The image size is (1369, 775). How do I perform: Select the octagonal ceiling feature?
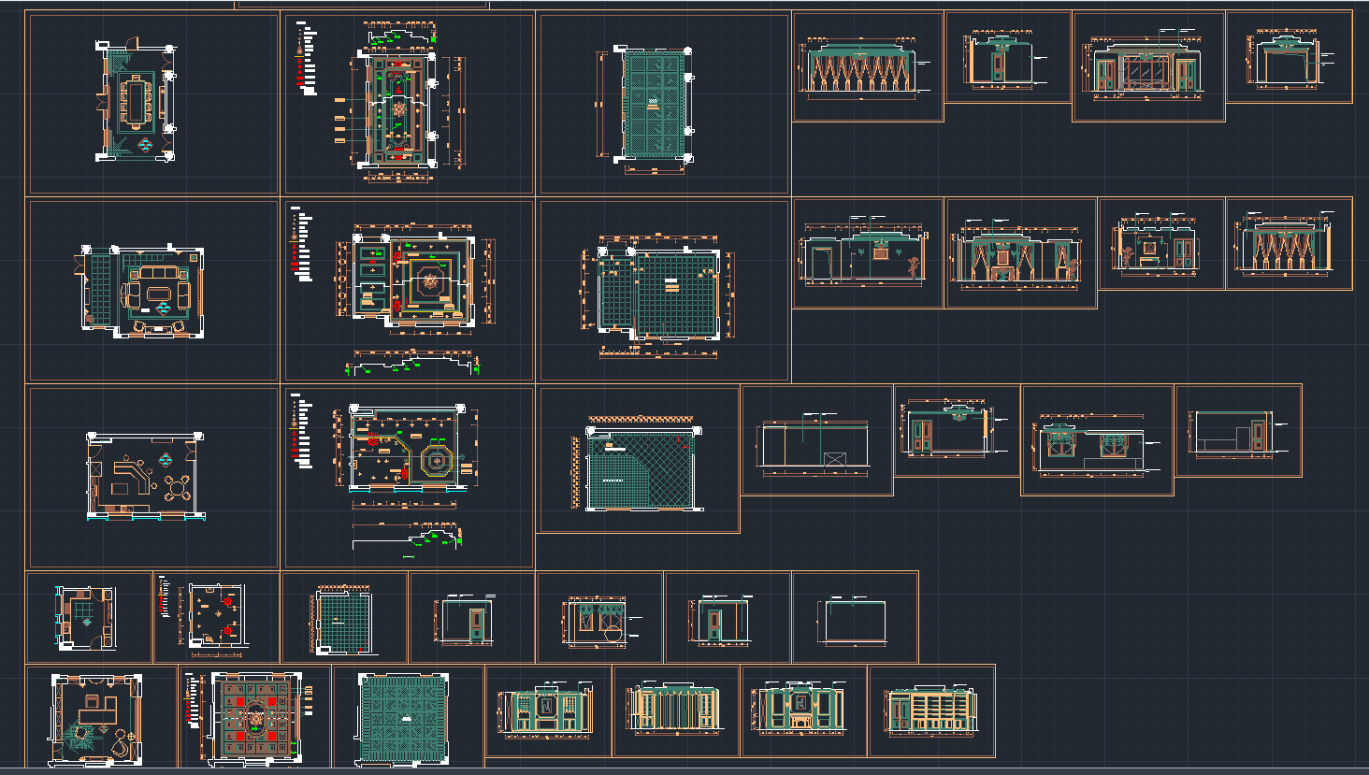click(436, 462)
